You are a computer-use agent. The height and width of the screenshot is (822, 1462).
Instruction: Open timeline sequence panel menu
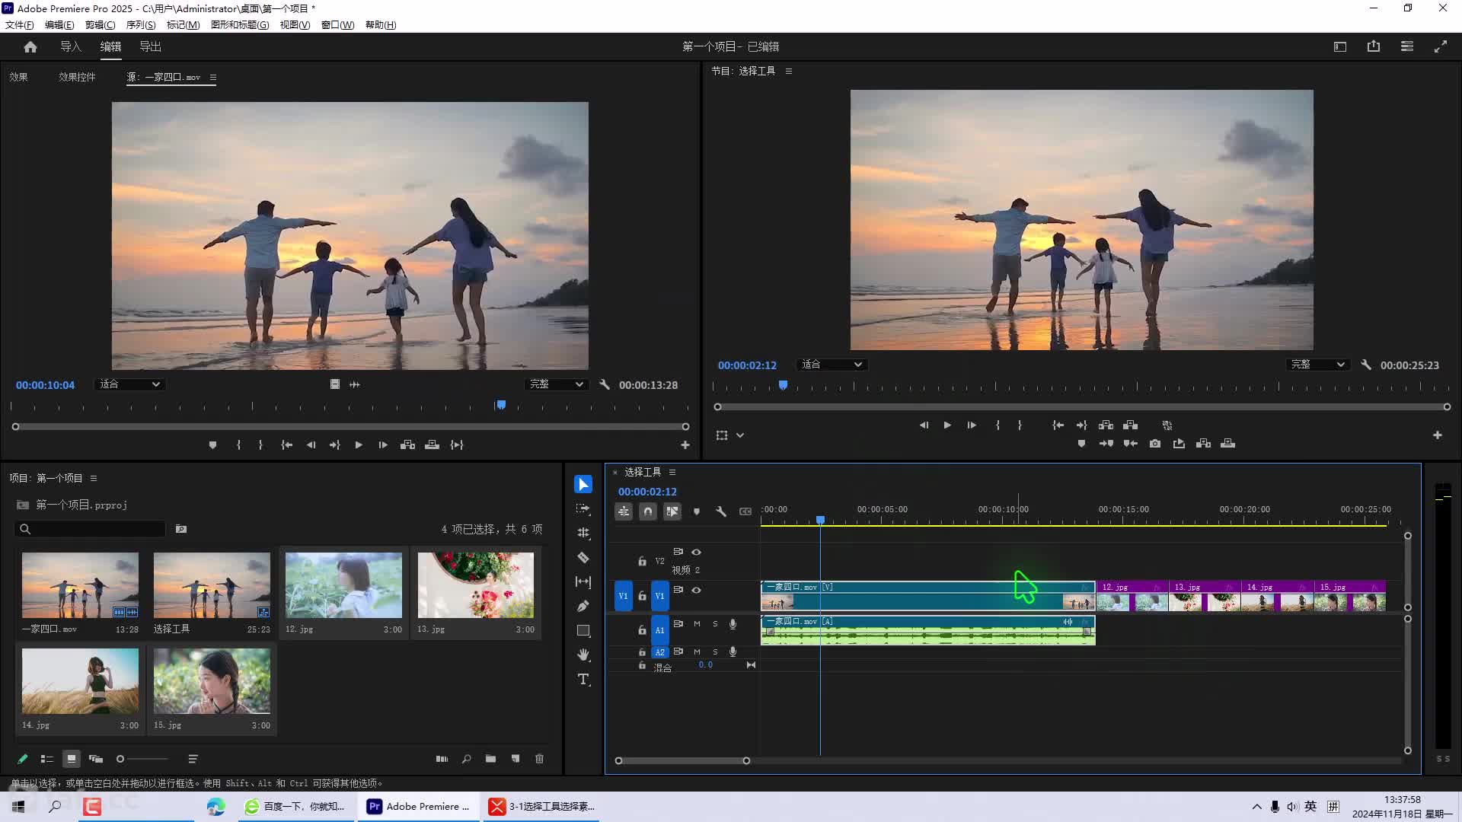tap(672, 472)
